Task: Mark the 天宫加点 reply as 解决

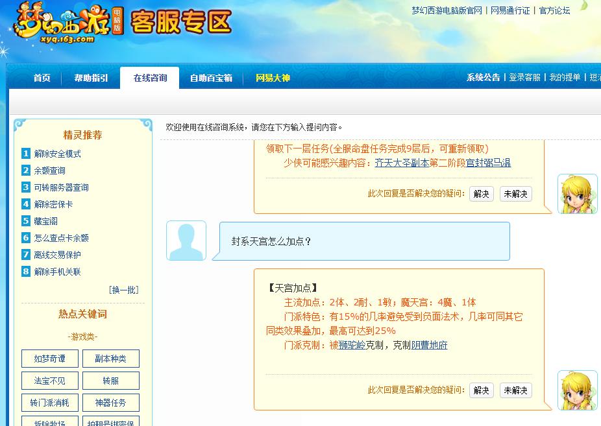Action: [482, 390]
